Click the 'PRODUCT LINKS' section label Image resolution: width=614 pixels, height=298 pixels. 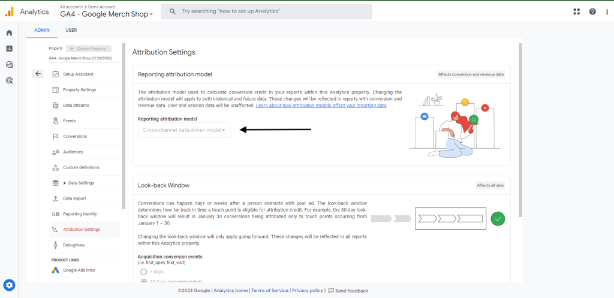(65, 260)
